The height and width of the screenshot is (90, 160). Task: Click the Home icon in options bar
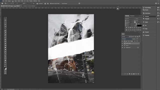click(x=2, y=3)
